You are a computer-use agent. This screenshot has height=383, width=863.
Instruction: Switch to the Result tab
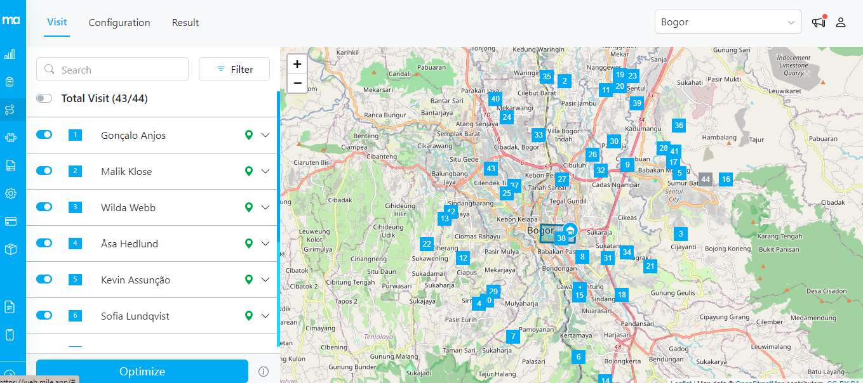coord(185,23)
